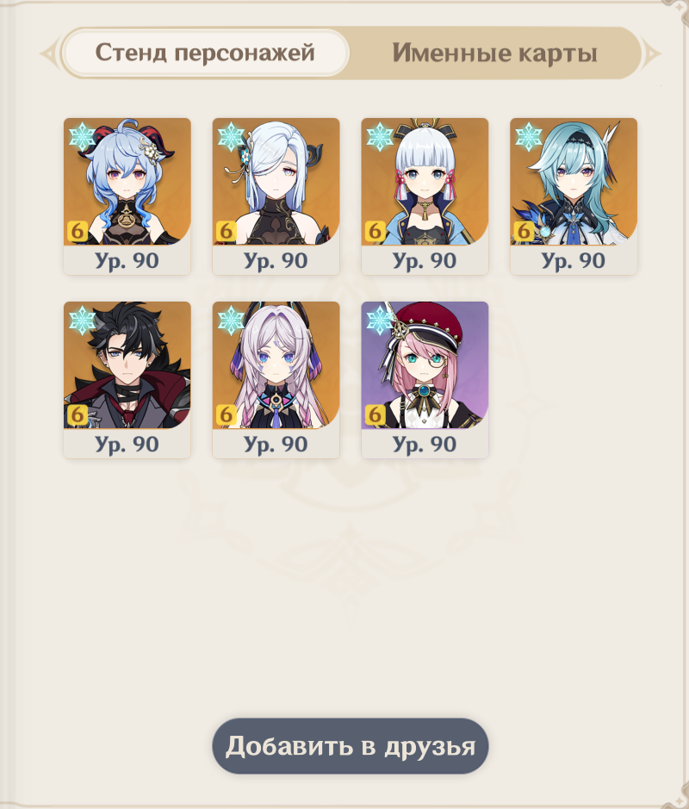Screen dimensions: 689x809
Task: Click constellation 6 badge on Citlali's card
Action: [x=227, y=414]
